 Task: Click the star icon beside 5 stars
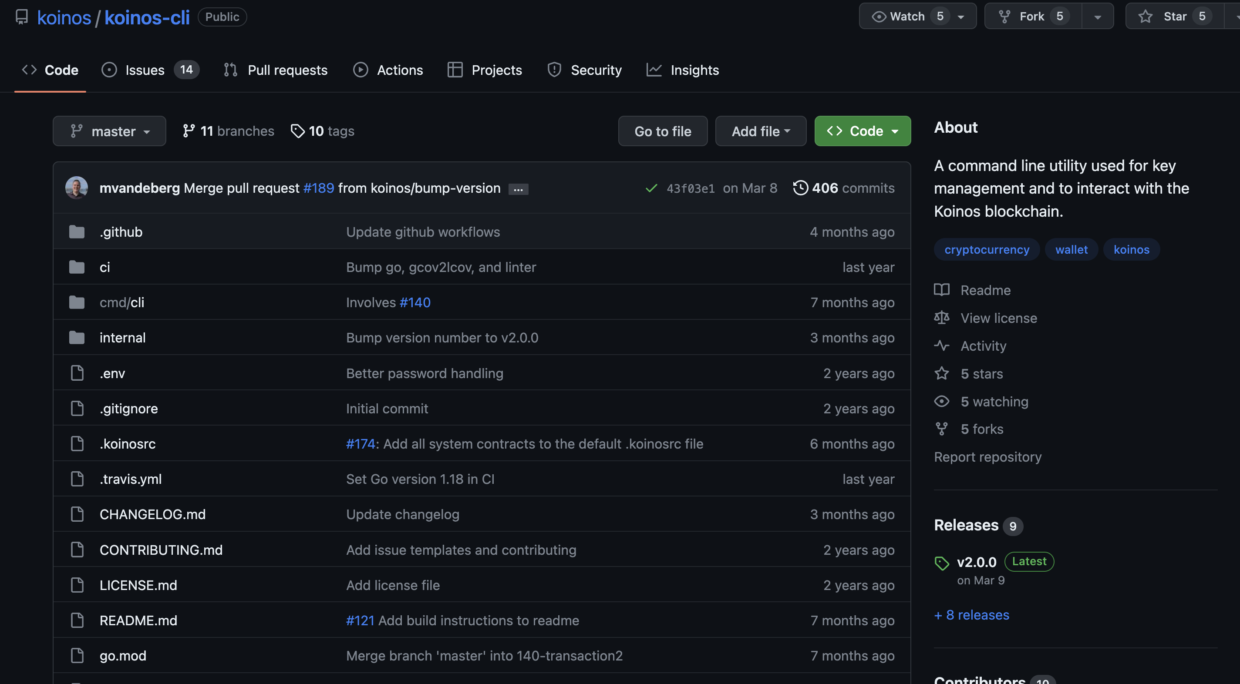[x=942, y=373]
